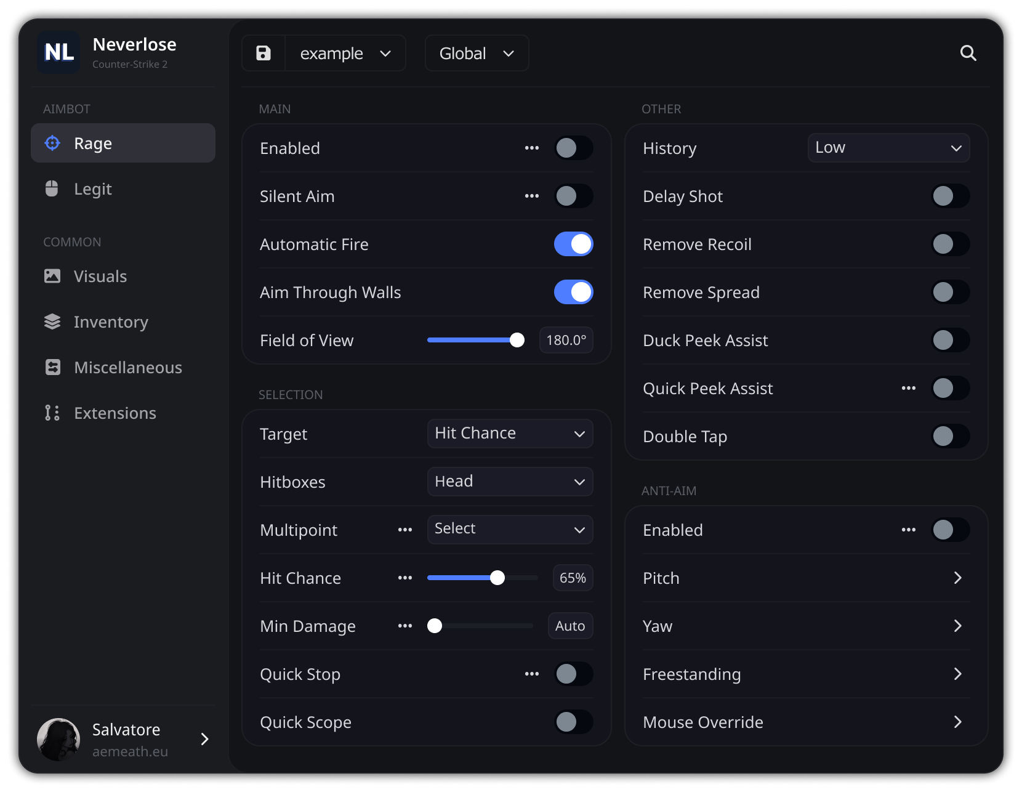Open Multipoint options dots
1022x792 pixels.
point(405,530)
